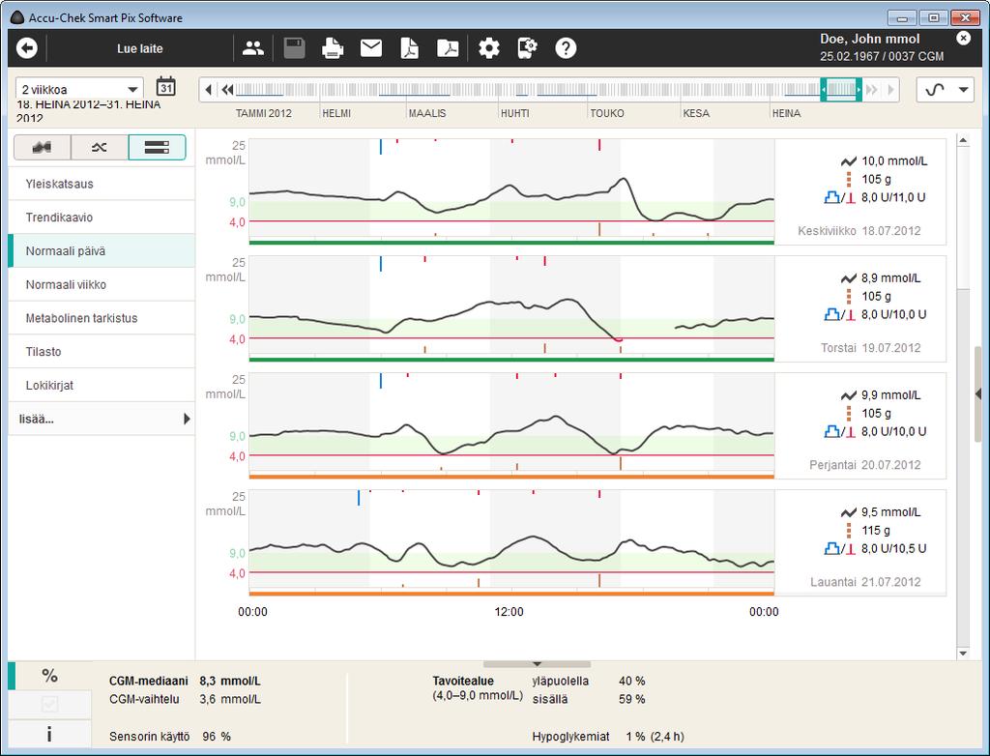Screen dimensions: 990x756
Task: Click the 8,0 U/11,0 U insulin value
Action: click(x=893, y=197)
